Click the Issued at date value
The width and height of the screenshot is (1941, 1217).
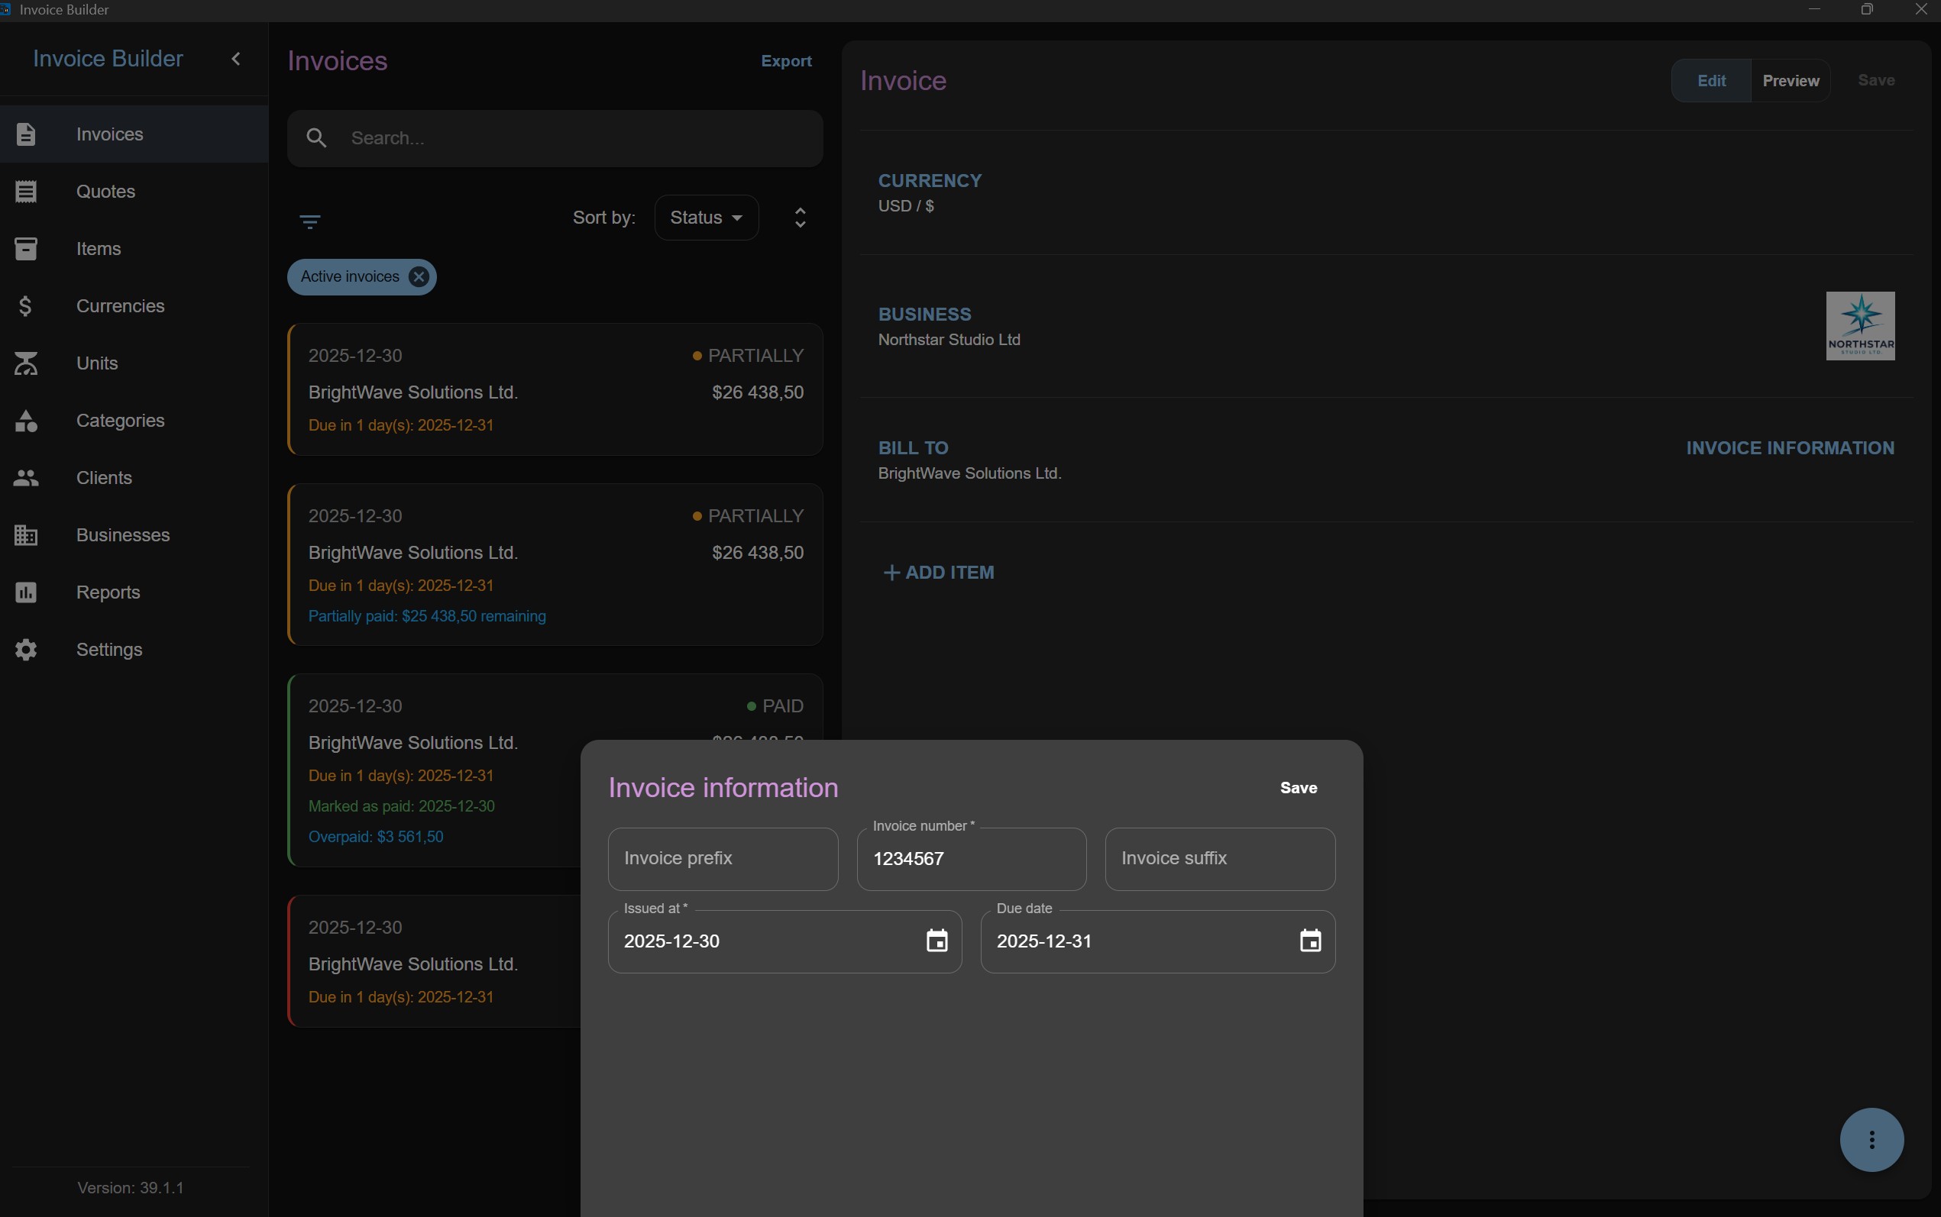(x=671, y=941)
